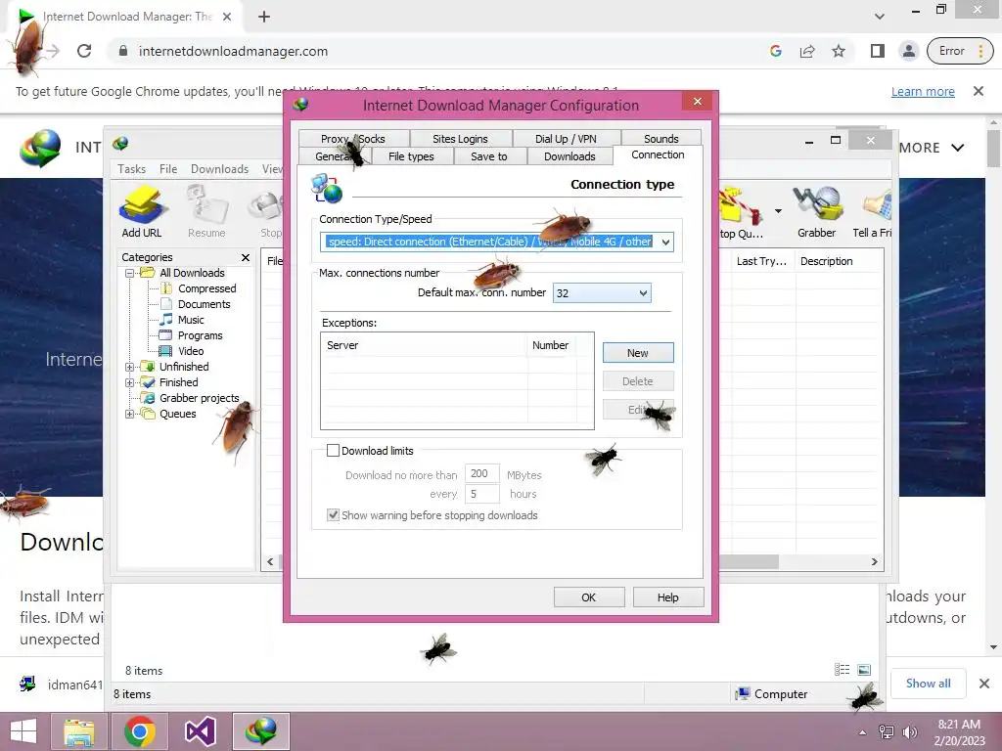The image size is (1002, 751).
Task: Click the IDM website logo globe
Action: [40, 148]
